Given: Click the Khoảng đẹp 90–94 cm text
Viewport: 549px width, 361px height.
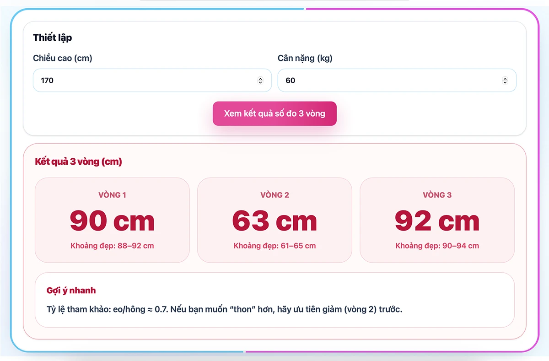Looking at the screenshot, I should (437, 246).
